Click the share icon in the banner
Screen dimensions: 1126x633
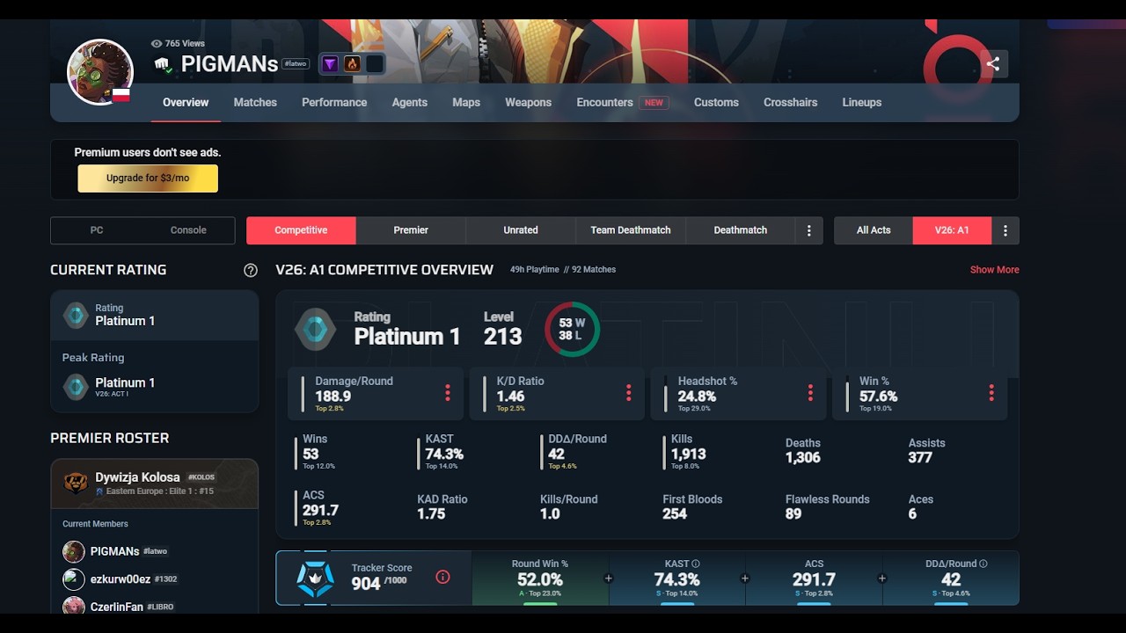993,64
